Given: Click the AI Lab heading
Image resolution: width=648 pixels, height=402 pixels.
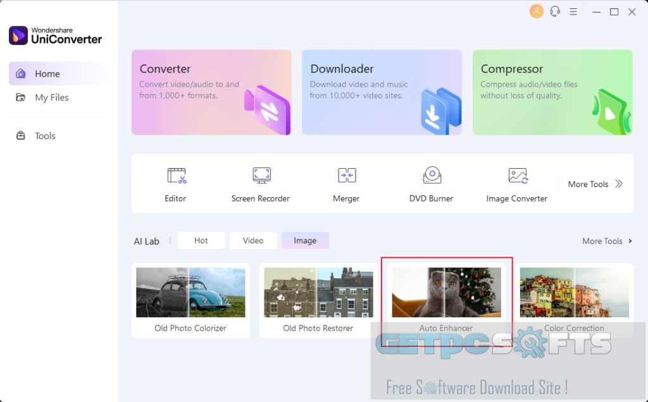Looking at the screenshot, I should [146, 241].
